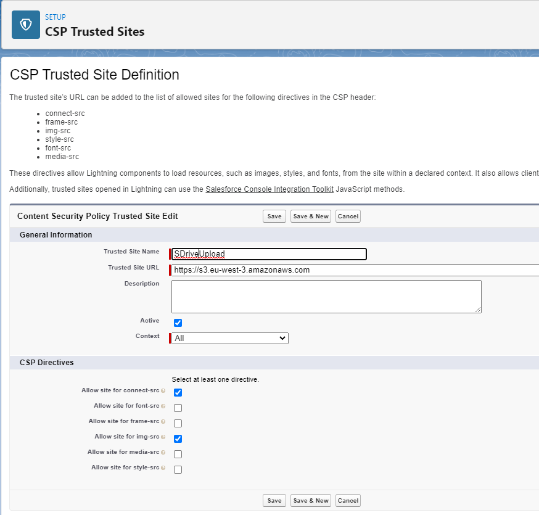539x515 pixels.
Task: Uncheck the Active checkbox
Action: pos(178,323)
